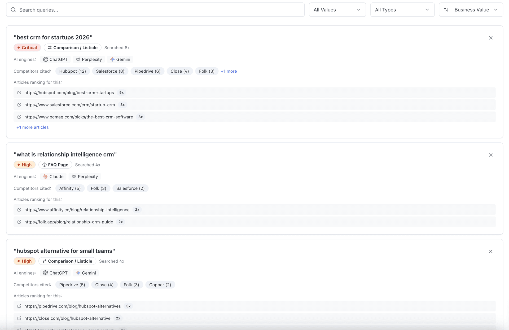
Task: Click external link icon beside pcmag article
Action: click(x=19, y=117)
